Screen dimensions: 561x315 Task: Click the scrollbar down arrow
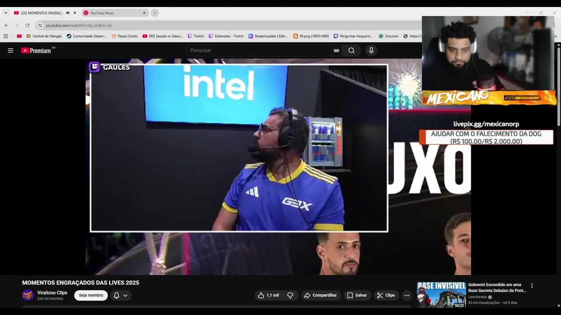click(558, 306)
